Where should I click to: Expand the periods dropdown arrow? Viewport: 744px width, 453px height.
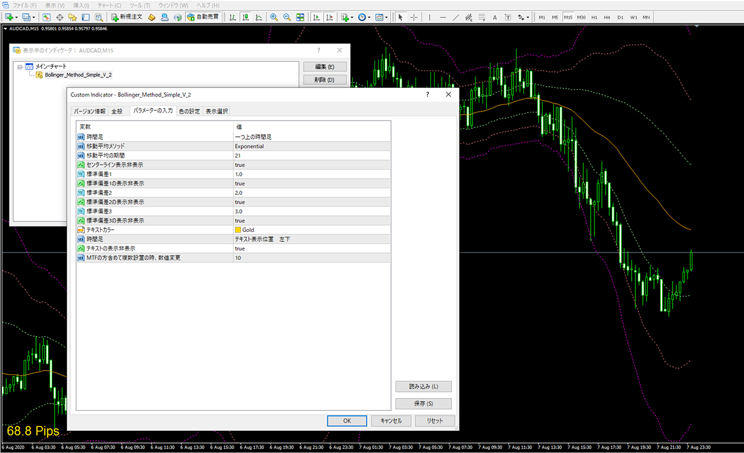pos(370,17)
